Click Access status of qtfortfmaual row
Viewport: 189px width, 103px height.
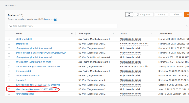(134, 44)
